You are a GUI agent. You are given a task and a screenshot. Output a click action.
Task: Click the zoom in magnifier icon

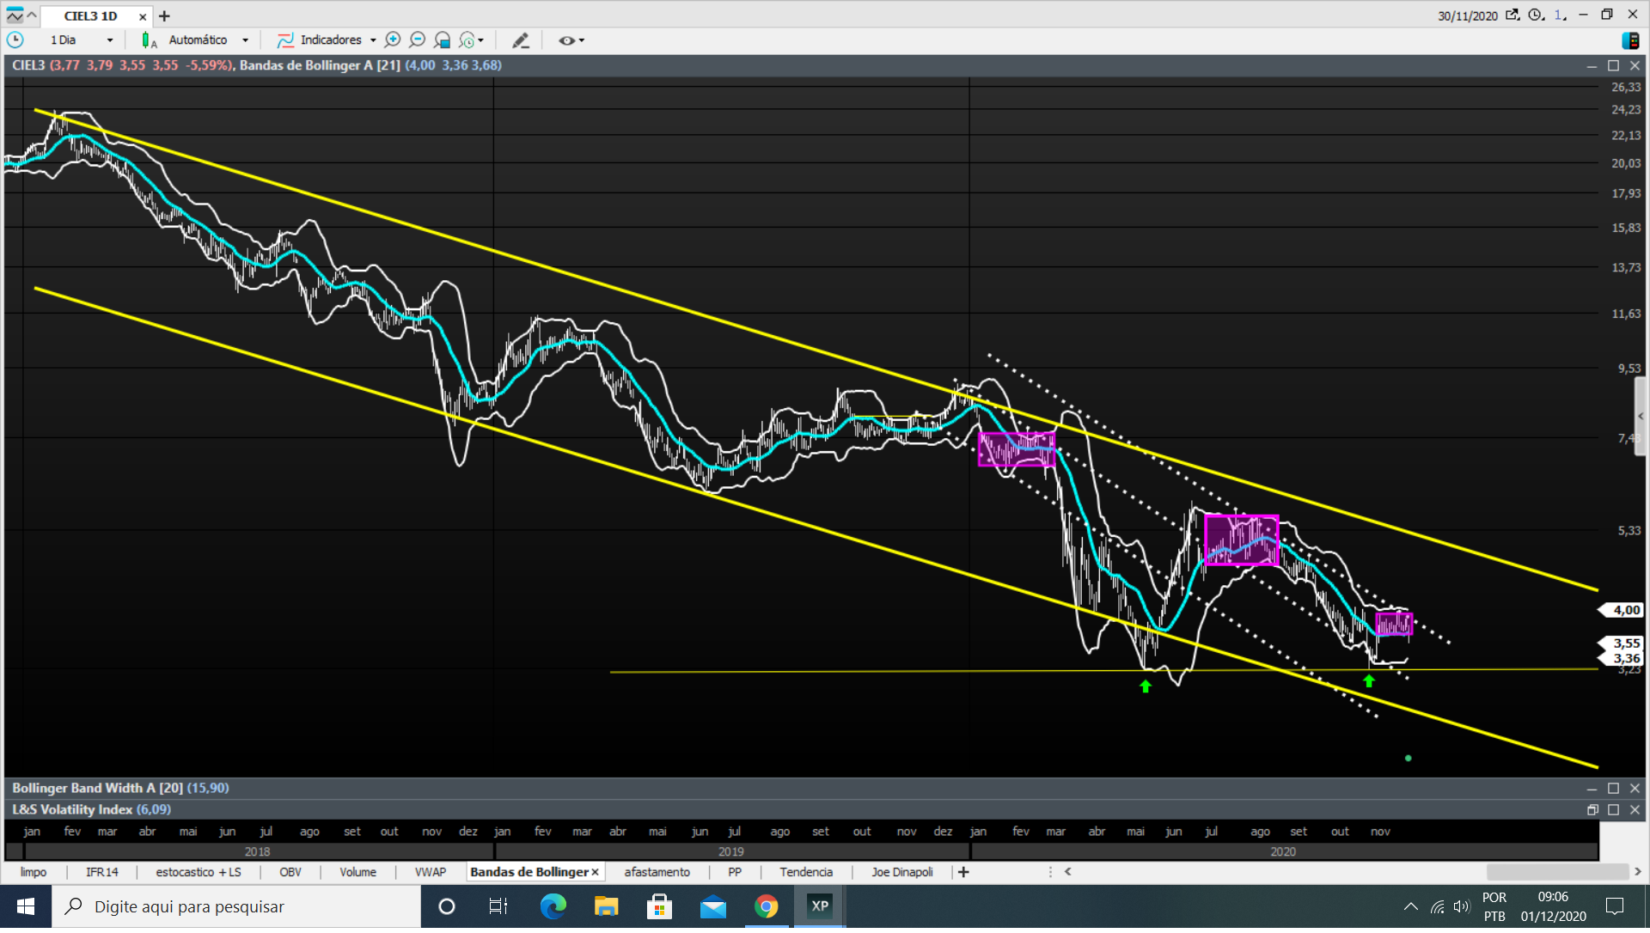pos(393,40)
